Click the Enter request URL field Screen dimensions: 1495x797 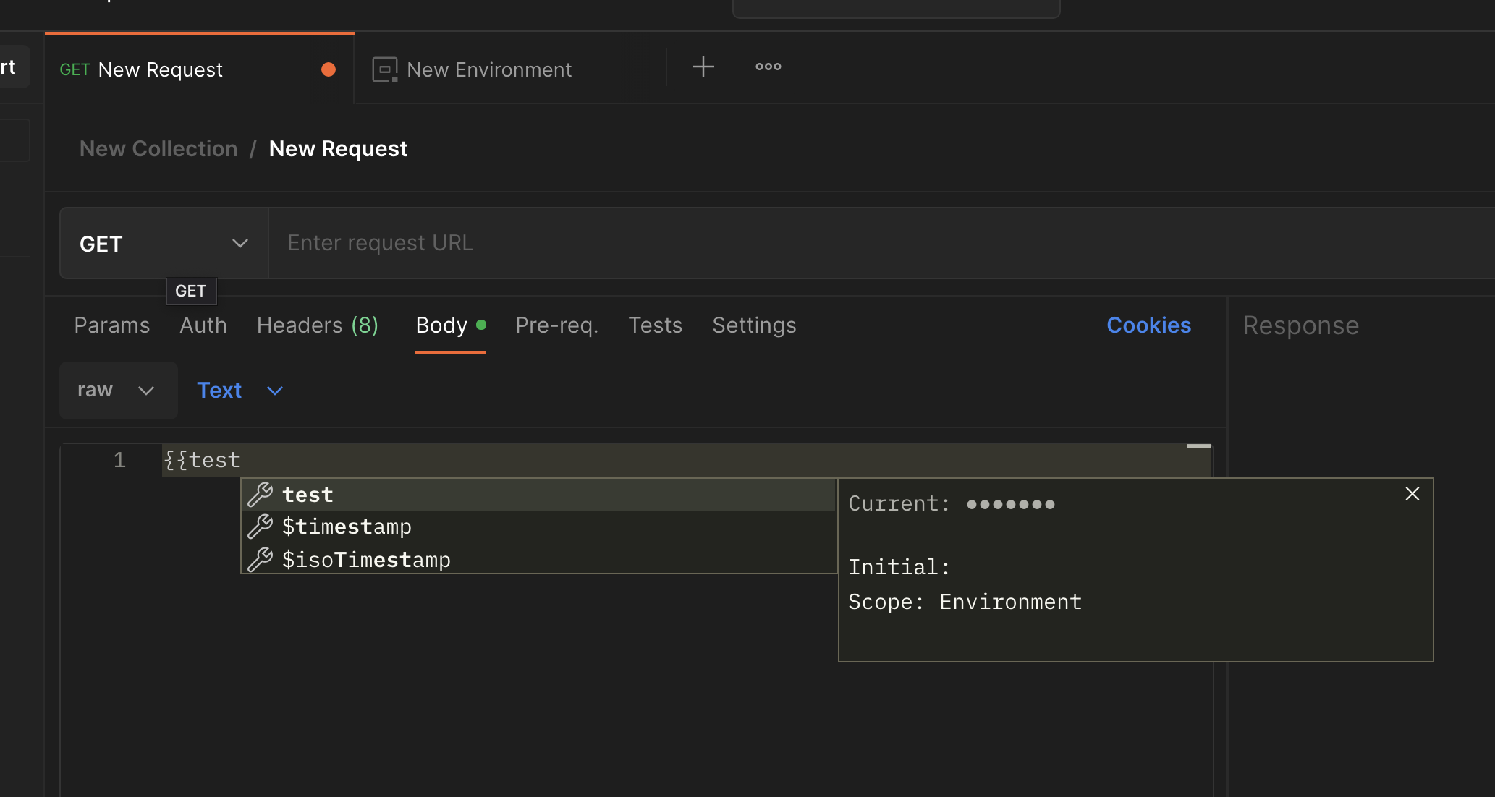(x=507, y=242)
